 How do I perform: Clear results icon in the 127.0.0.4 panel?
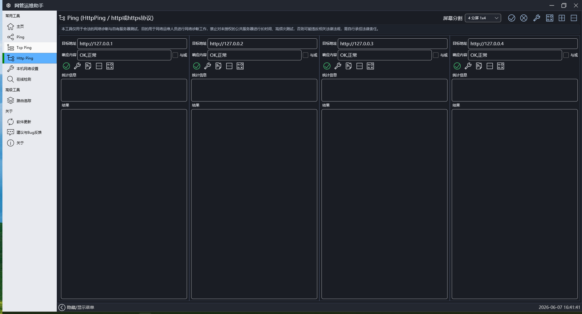click(500, 66)
